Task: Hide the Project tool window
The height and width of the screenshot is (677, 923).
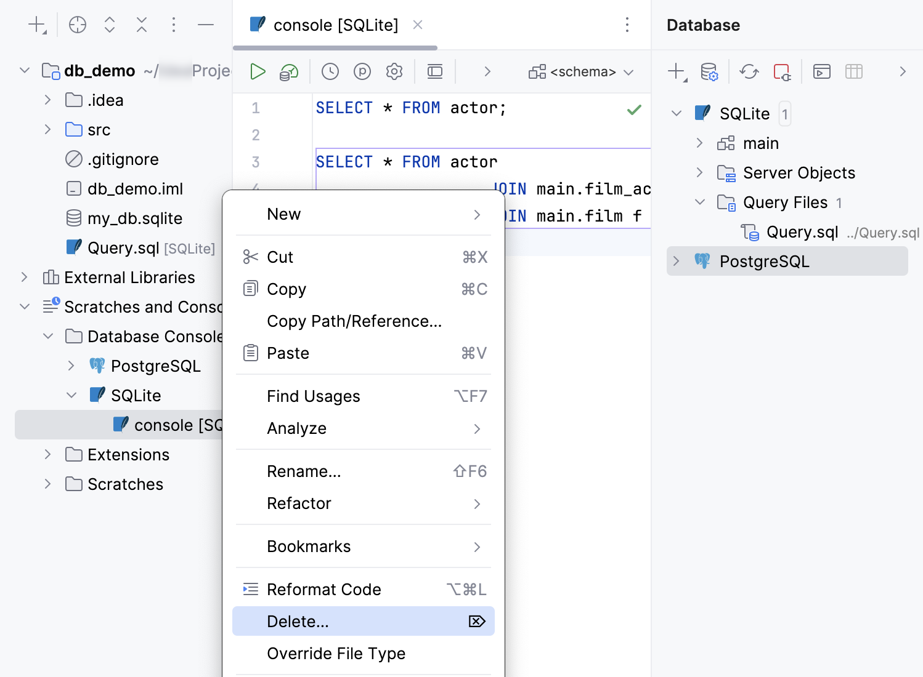Action: pyautogui.click(x=206, y=25)
